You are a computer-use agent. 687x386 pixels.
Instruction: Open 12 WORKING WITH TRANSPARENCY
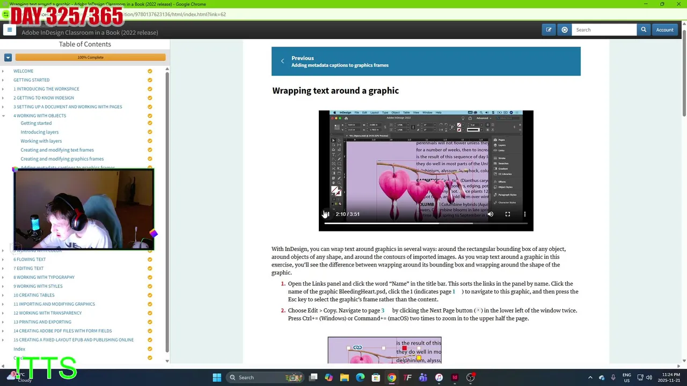48,313
